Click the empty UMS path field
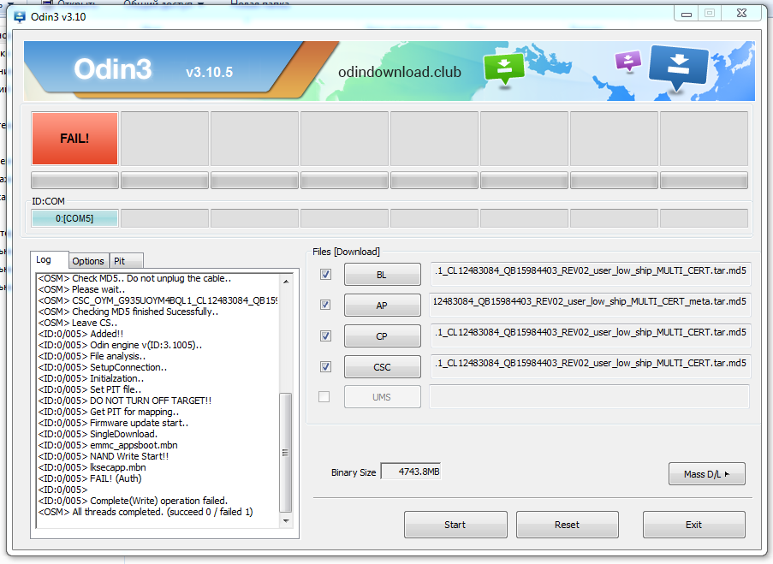The height and width of the screenshot is (564, 773). (590, 396)
